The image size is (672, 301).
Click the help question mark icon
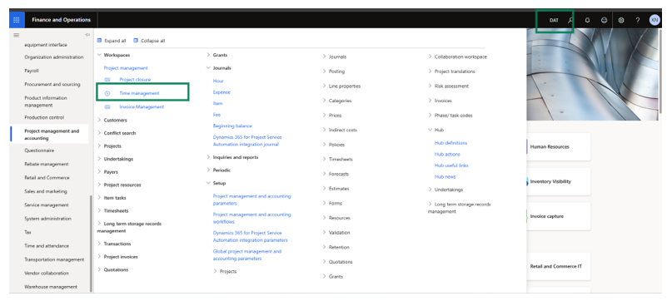click(x=638, y=20)
